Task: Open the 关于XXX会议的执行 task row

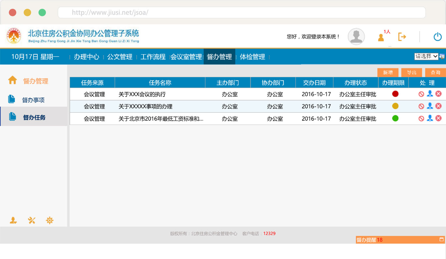Action: pyautogui.click(x=142, y=94)
